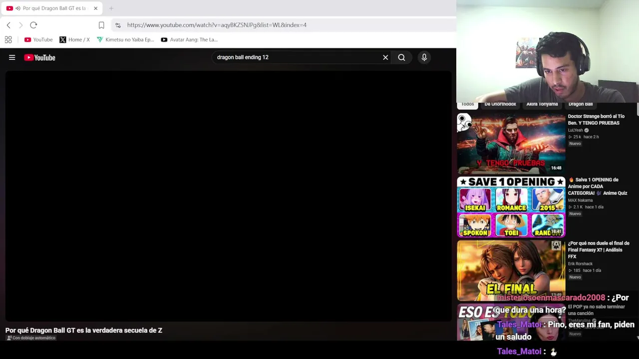Open the browser apps grid

coord(8,39)
